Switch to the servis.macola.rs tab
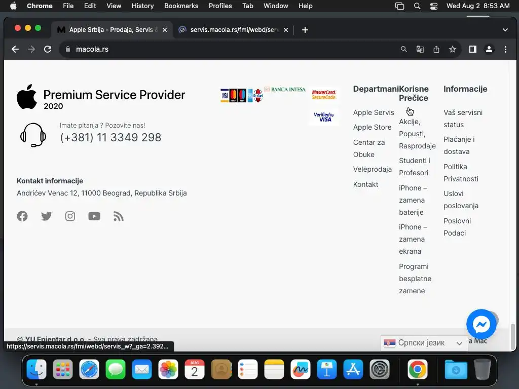This screenshot has height=389, width=519. pyautogui.click(x=234, y=30)
